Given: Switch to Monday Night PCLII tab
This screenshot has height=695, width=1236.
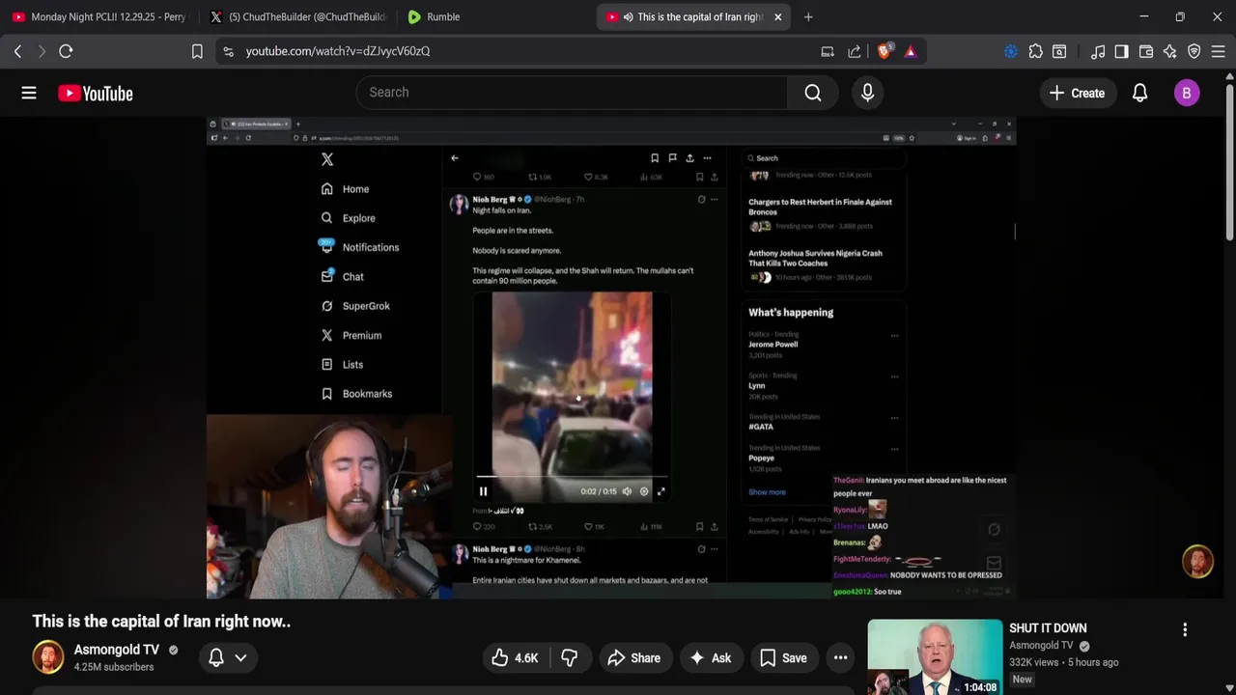Looking at the screenshot, I should pos(98,16).
